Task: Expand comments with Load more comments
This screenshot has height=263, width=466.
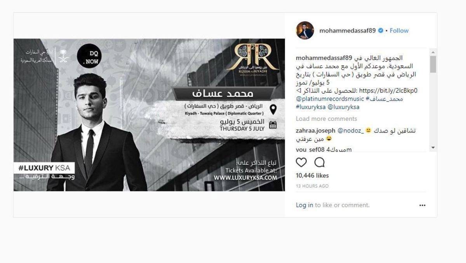Action: tap(326, 119)
